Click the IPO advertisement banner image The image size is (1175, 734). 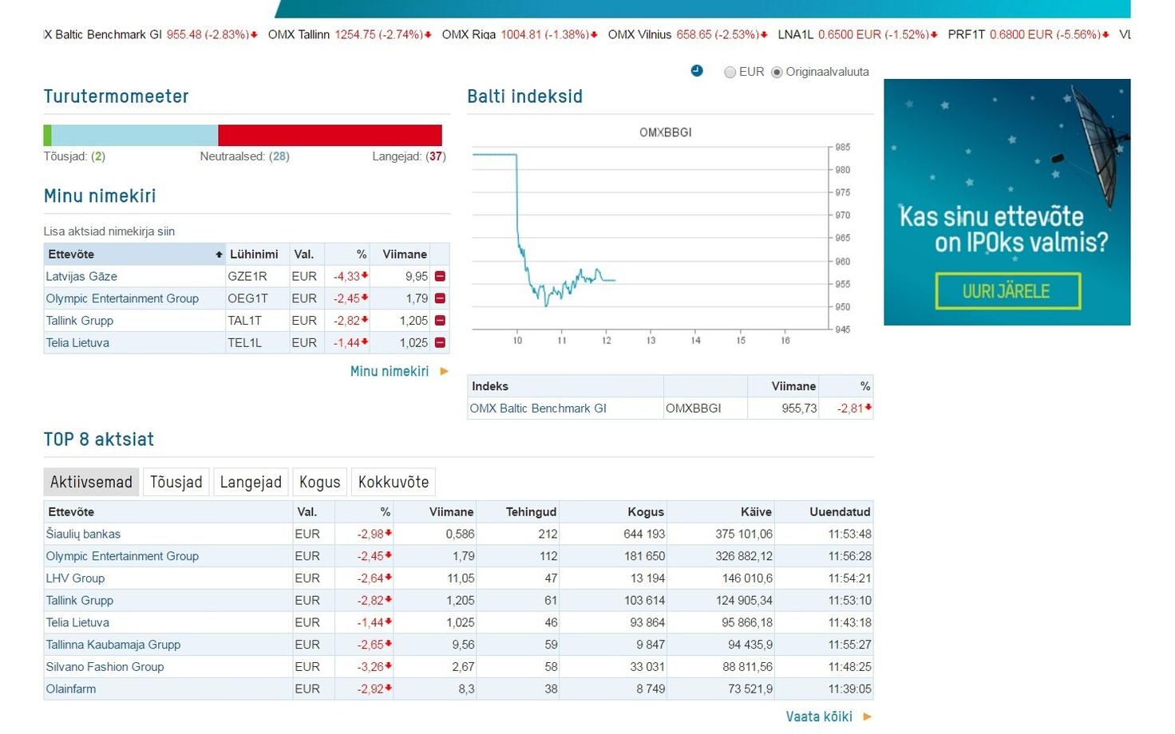[1007, 202]
